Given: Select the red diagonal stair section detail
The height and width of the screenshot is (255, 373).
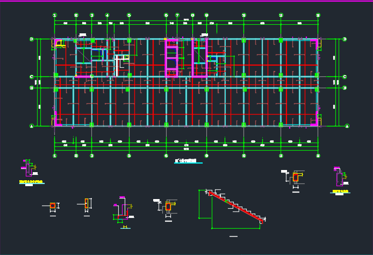Looking at the screenshot, I should tap(232, 209).
